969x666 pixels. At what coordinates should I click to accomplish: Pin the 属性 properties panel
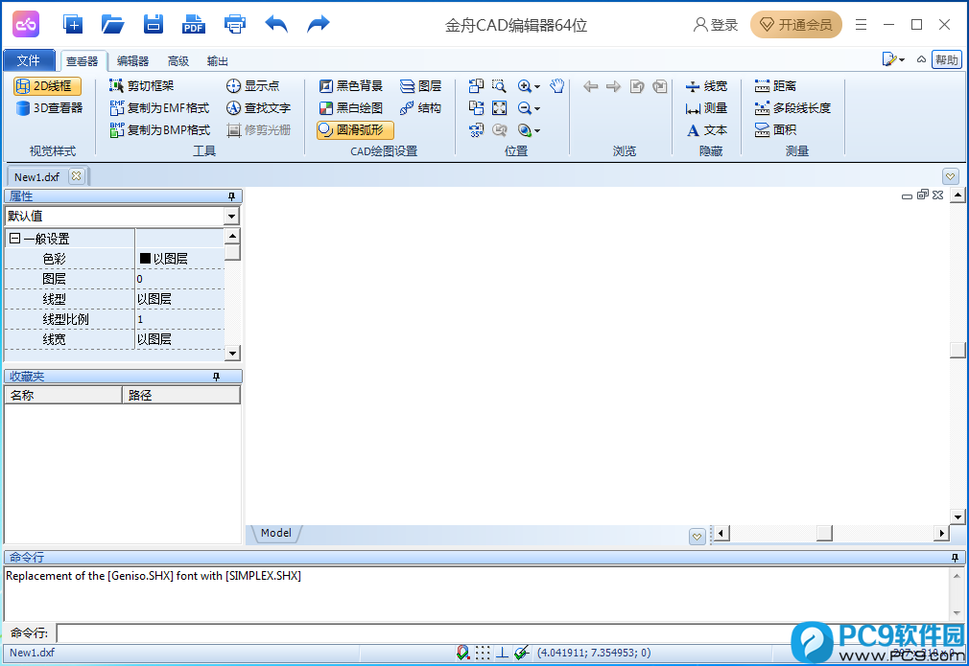tap(232, 196)
